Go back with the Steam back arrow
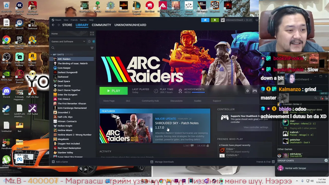 click(x=53, y=25)
